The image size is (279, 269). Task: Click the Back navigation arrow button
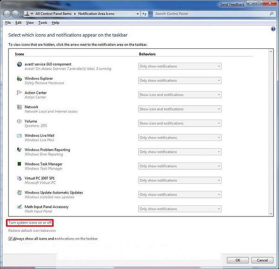tap(7, 13)
